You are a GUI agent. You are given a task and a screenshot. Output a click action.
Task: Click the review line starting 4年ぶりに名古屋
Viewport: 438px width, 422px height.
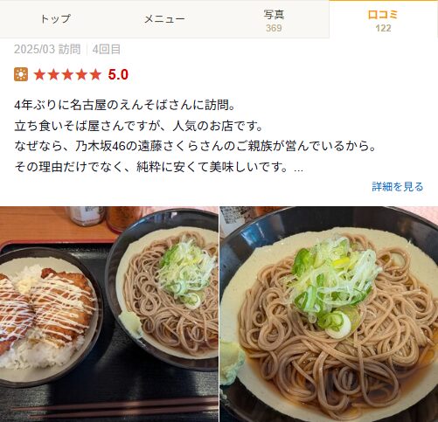coord(125,105)
